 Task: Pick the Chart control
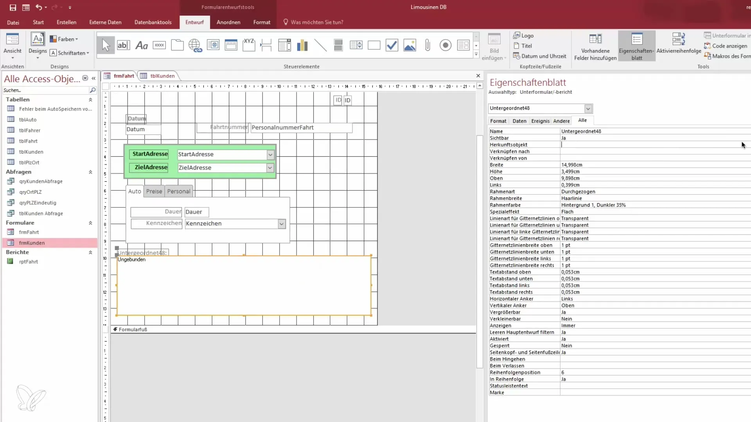point(302,45)
